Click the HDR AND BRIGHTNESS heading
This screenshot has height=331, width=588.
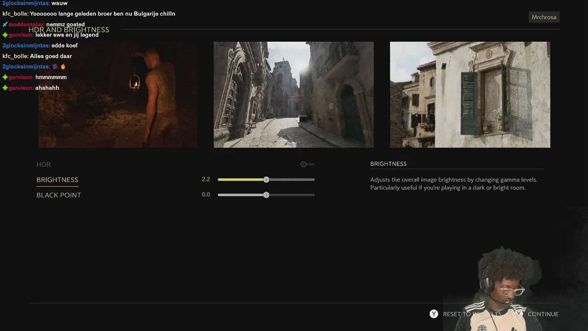click(x=69, y=30)
